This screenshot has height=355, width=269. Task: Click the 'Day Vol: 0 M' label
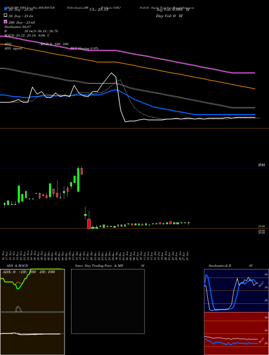[x=169, y=16]
